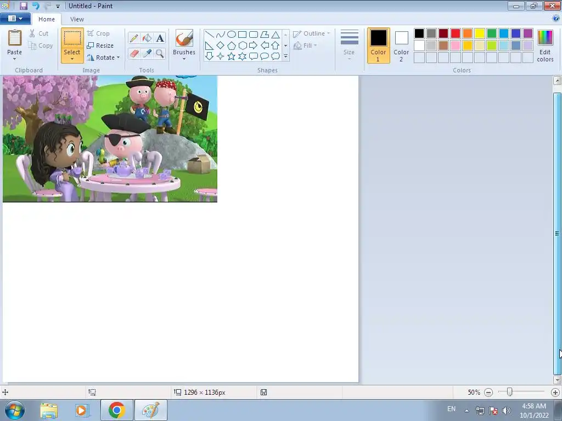Choose the Triangle shape

[x=276, y=35]
